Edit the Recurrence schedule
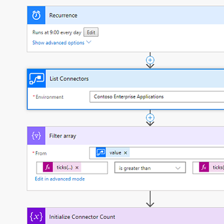The height and width of the screenshot is (224, 224). coord(91,32)
